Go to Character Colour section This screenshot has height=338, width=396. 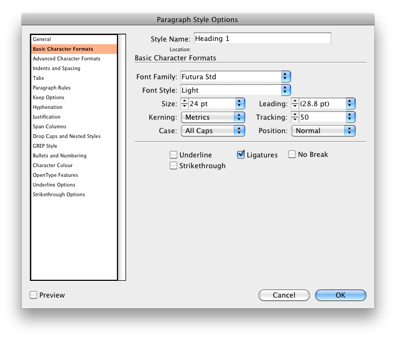pos(53,165)
